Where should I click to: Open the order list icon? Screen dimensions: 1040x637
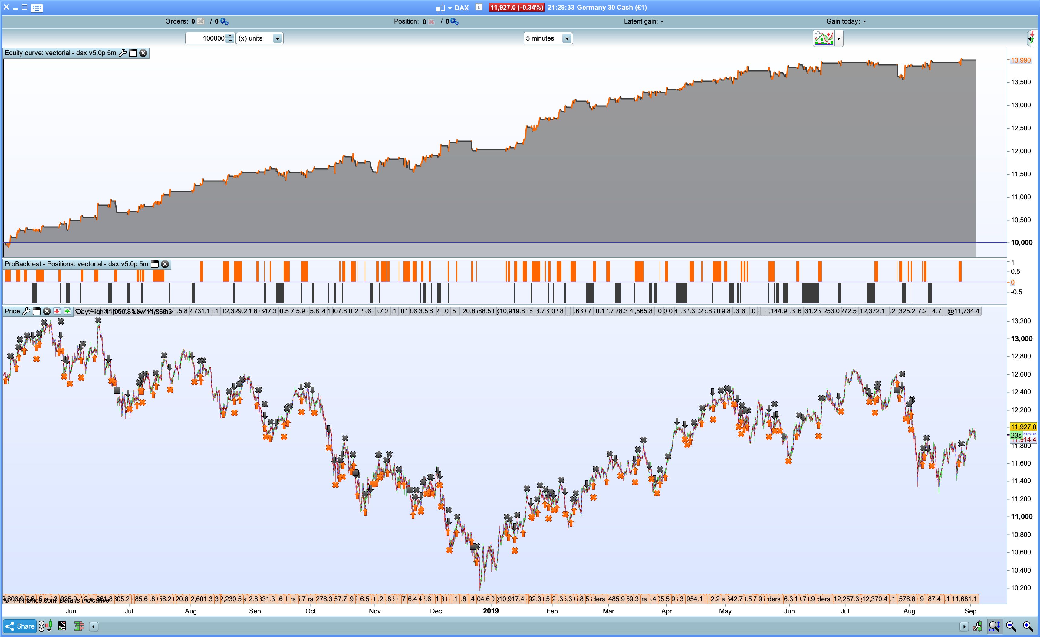(62, 626)
